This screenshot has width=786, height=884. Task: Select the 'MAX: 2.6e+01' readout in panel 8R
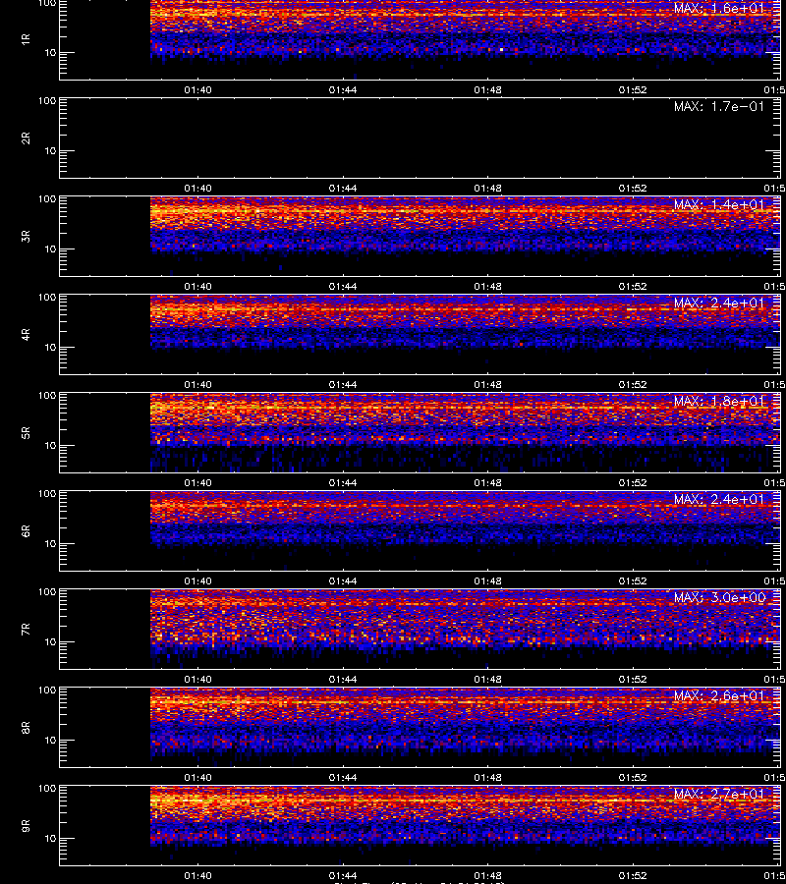point(719,695)
